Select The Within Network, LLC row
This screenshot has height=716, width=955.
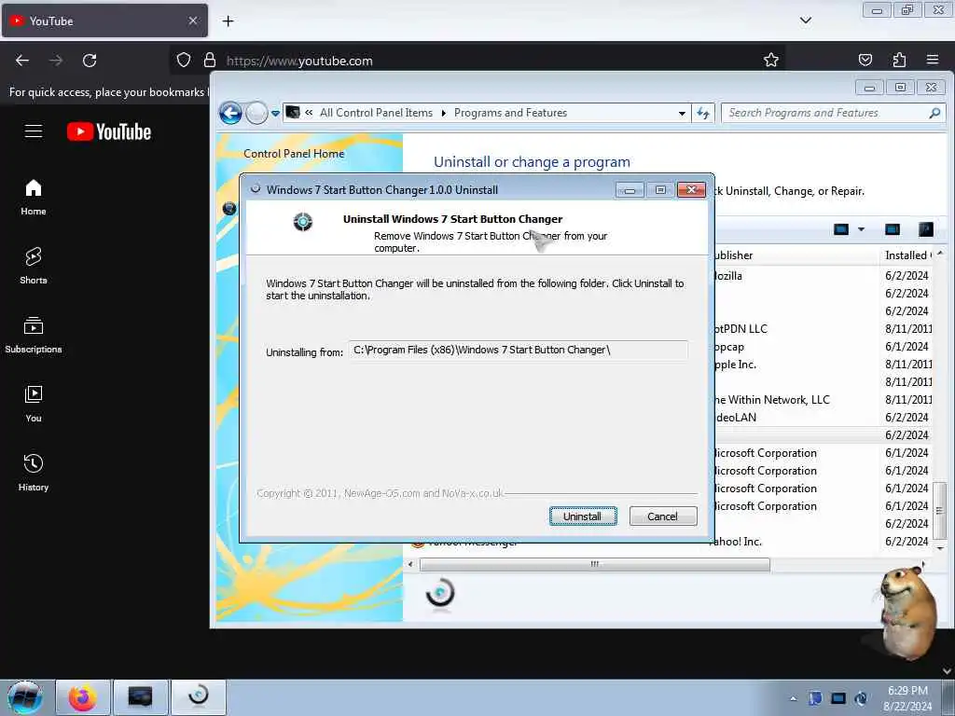click(772, 399)
